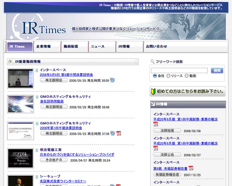The width and height of the screenshot is (232, 186).
Task: Select the リリース radio button
Action: [x=168, y=76]
